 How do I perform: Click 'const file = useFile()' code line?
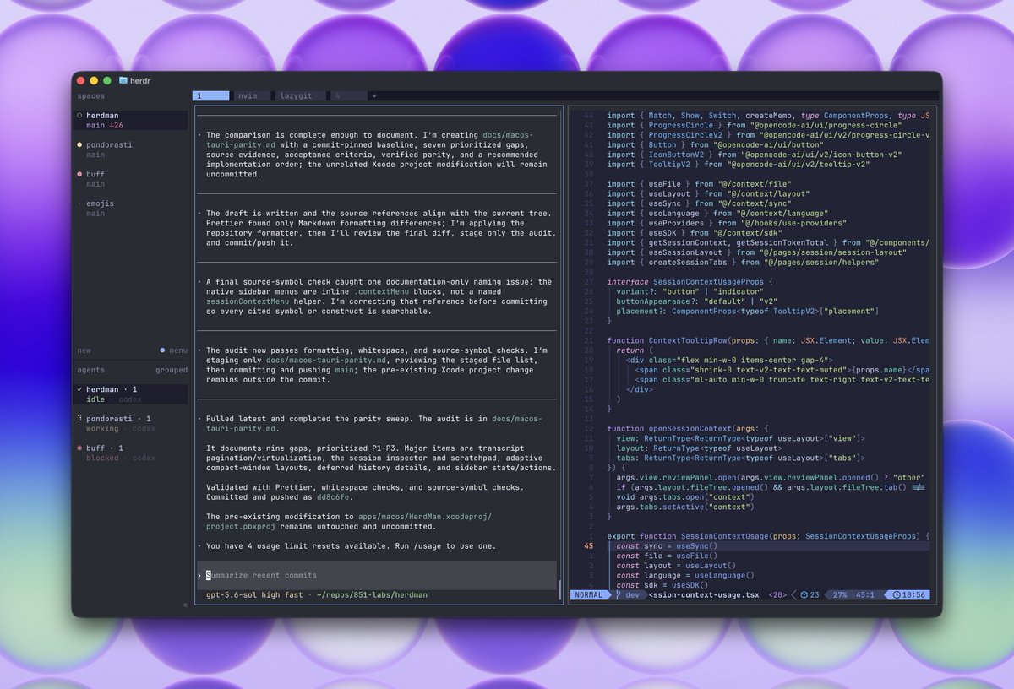(667, 556)
